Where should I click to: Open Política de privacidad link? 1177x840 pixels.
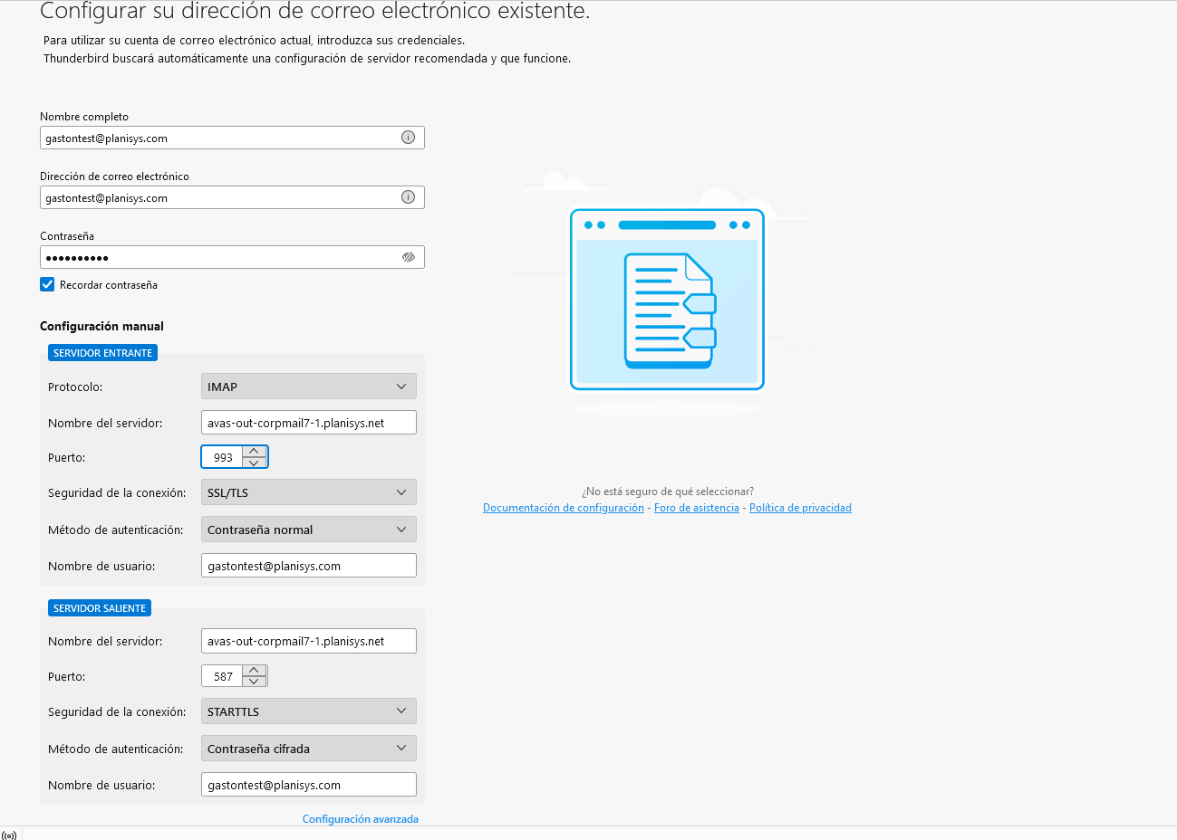pyautogui.click(x=800, y=508)
